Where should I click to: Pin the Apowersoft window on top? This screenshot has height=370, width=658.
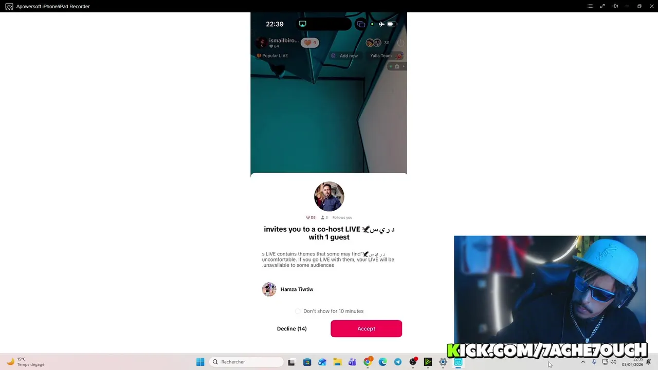[615, 6]
